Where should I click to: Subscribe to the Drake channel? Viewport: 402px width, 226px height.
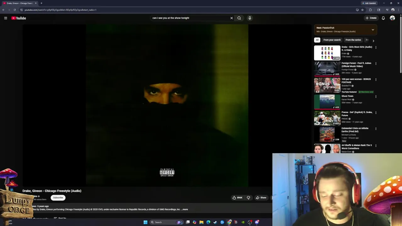(x=58, y=197)
